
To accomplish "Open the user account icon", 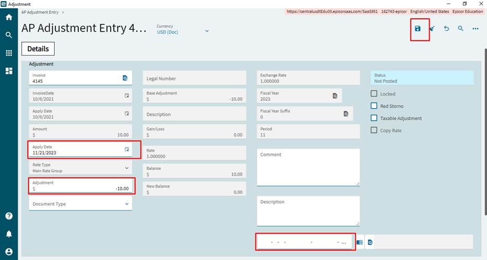I will [9, 252].
